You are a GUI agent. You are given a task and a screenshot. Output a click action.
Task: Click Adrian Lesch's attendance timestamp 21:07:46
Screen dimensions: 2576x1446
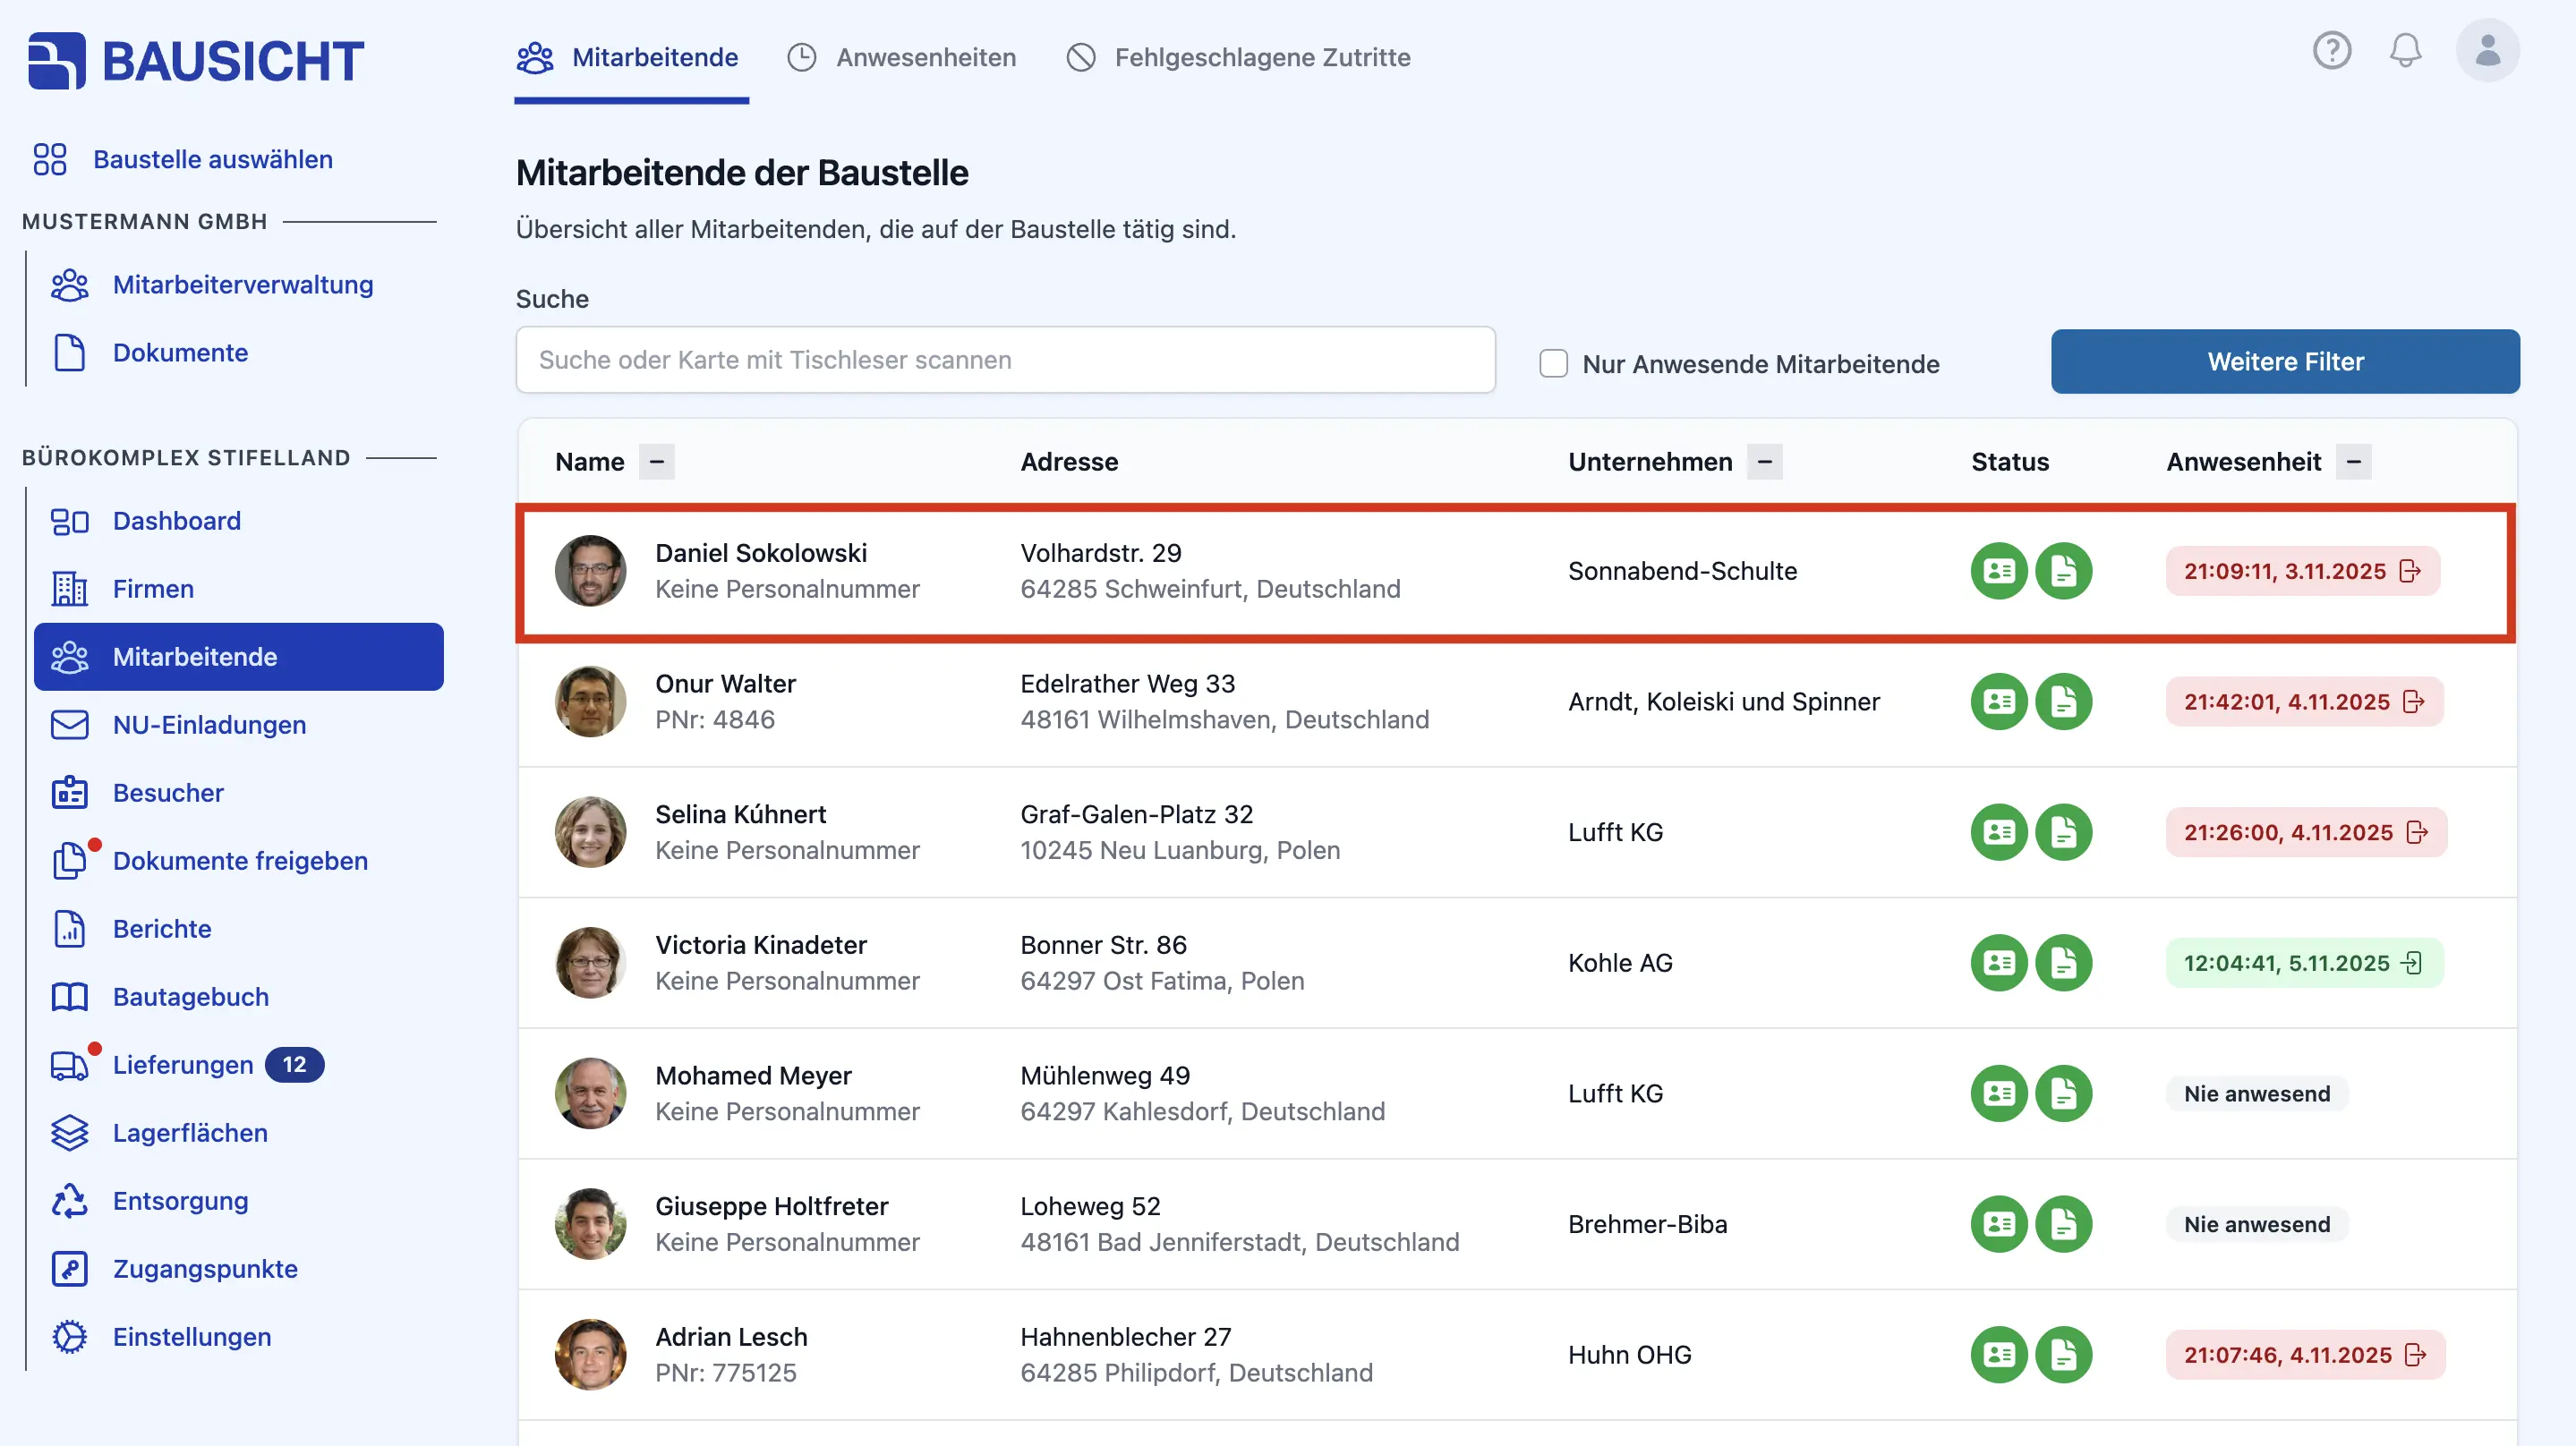2305,1355
